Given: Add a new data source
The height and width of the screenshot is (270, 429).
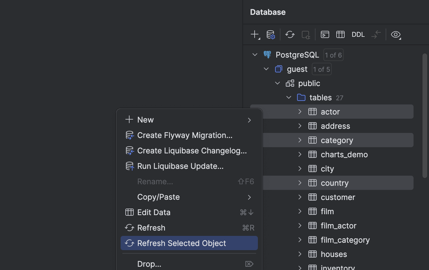Looking at the screenshot, I should (x=255, y=34).
